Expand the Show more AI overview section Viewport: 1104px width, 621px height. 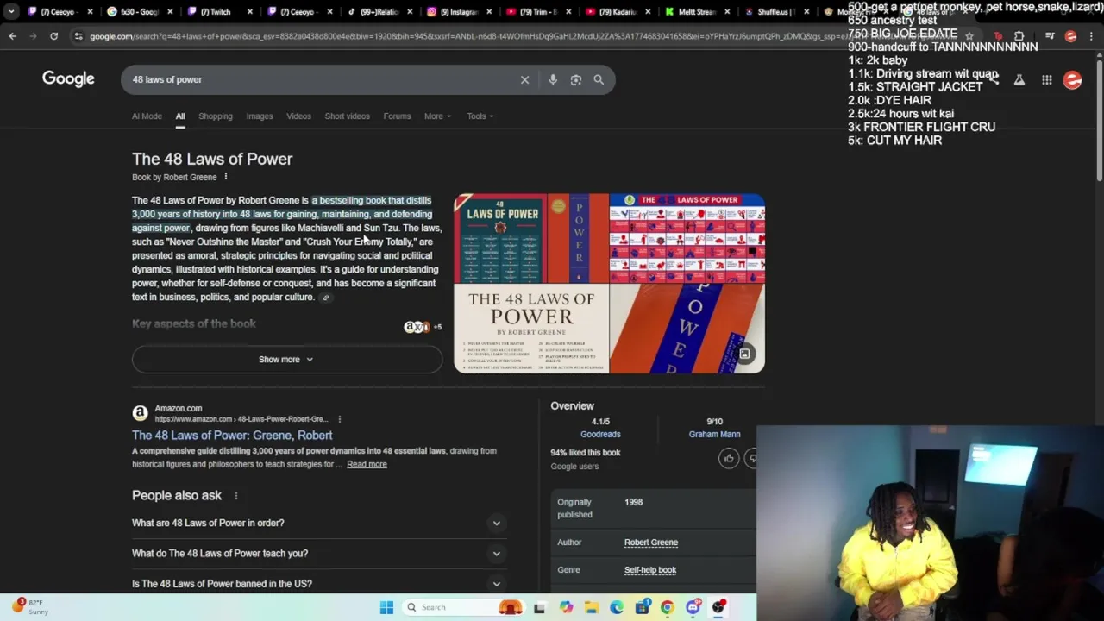tap(286, 360)
